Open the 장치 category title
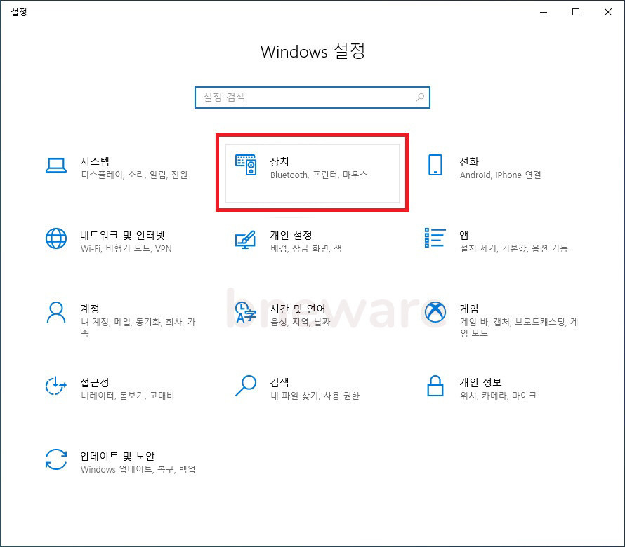This screenshot has width=625, height=547. click(x=279, y=161)
